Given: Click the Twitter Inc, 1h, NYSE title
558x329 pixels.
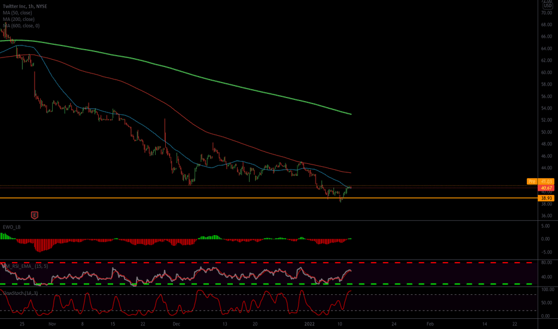Looking at the screenshot, I should pos(25,7).
